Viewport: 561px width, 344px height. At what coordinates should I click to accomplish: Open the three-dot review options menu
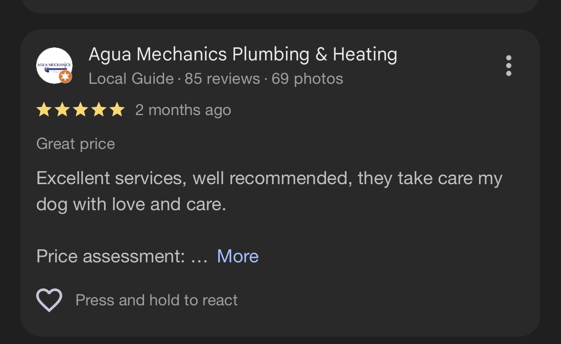click(508, 66)
